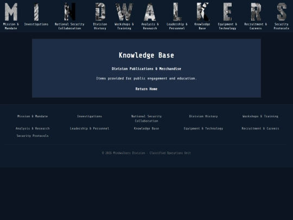Go to National Security Collaboration top menu
Viewport: 293px width, 220px height.
pyautogui.click(x=69, y=26)
